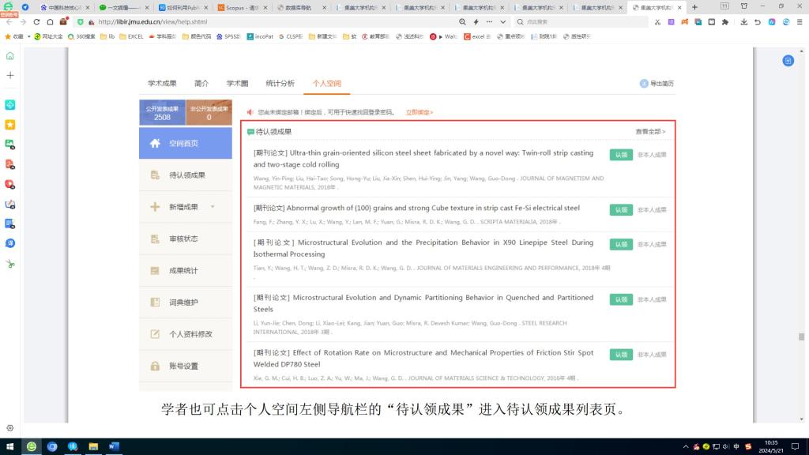Open the EXCEL bookmarks folder
This screenshot has height=455, width=809.
coord(132,36)
